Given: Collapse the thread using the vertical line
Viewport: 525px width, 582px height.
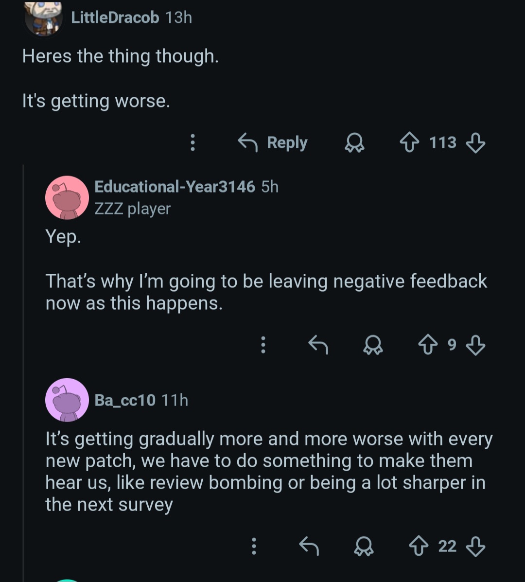Looking at the screenshot, I should (23, 371).
